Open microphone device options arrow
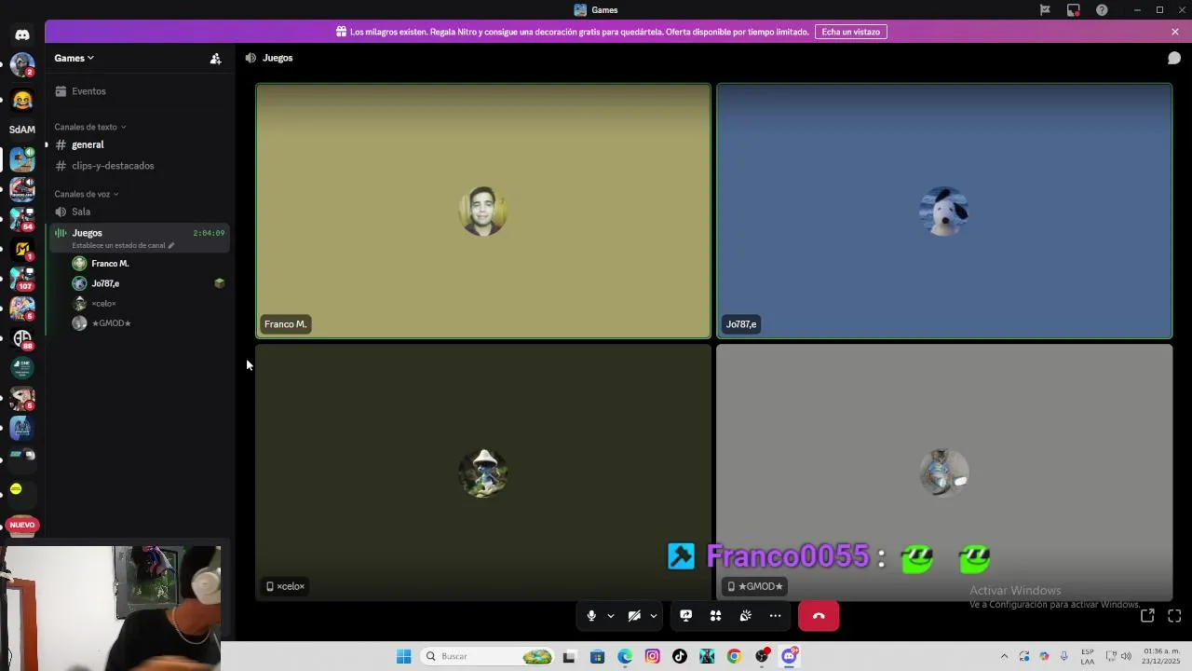This screenshot has width=1192, height=671. pyautogui.click(x=611, y=616)
